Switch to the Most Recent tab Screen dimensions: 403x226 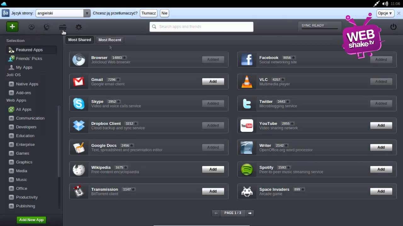click(x=110, y=40)
